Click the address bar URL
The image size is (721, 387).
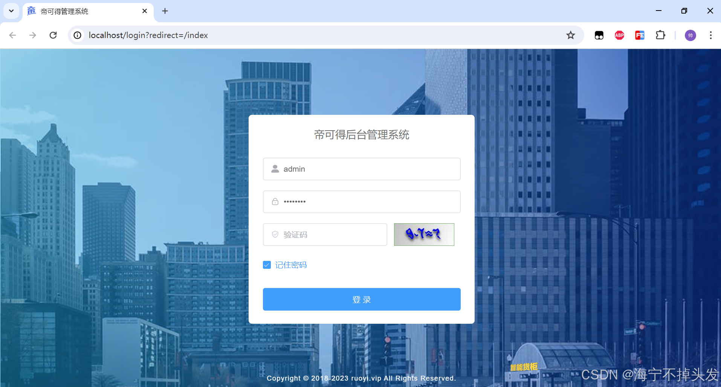[148, 35]
